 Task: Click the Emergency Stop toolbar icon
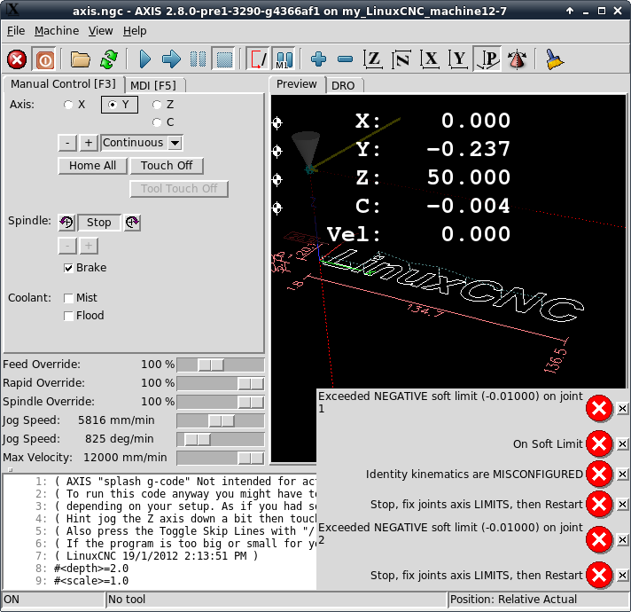(x=17, y=59)
